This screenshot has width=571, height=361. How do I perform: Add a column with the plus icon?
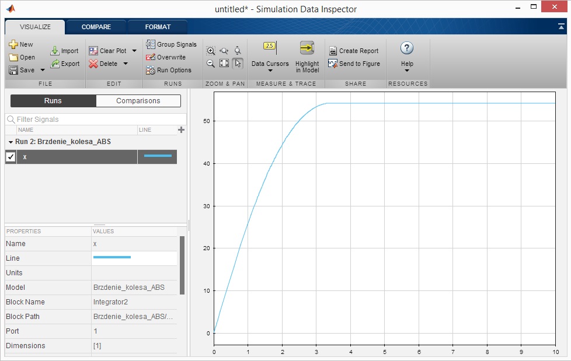[181, 129]
